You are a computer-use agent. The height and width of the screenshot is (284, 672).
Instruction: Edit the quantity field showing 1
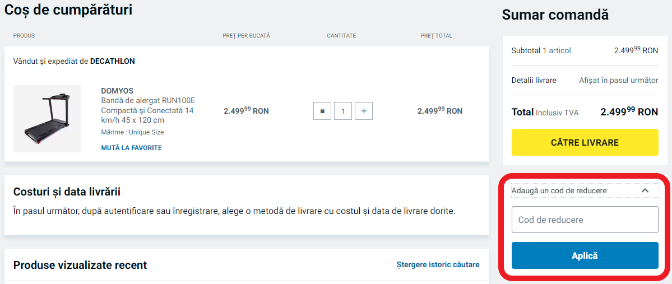[x=343, y=111]
